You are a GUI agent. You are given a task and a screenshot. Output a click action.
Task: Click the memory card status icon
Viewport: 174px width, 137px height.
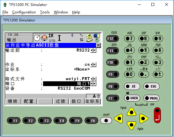(89, 41)
